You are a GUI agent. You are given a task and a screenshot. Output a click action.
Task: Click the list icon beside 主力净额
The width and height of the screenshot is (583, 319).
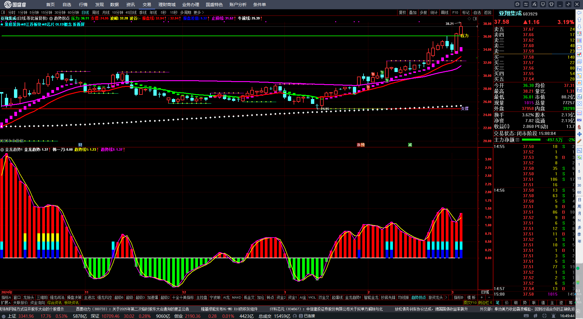coord(517,140)
